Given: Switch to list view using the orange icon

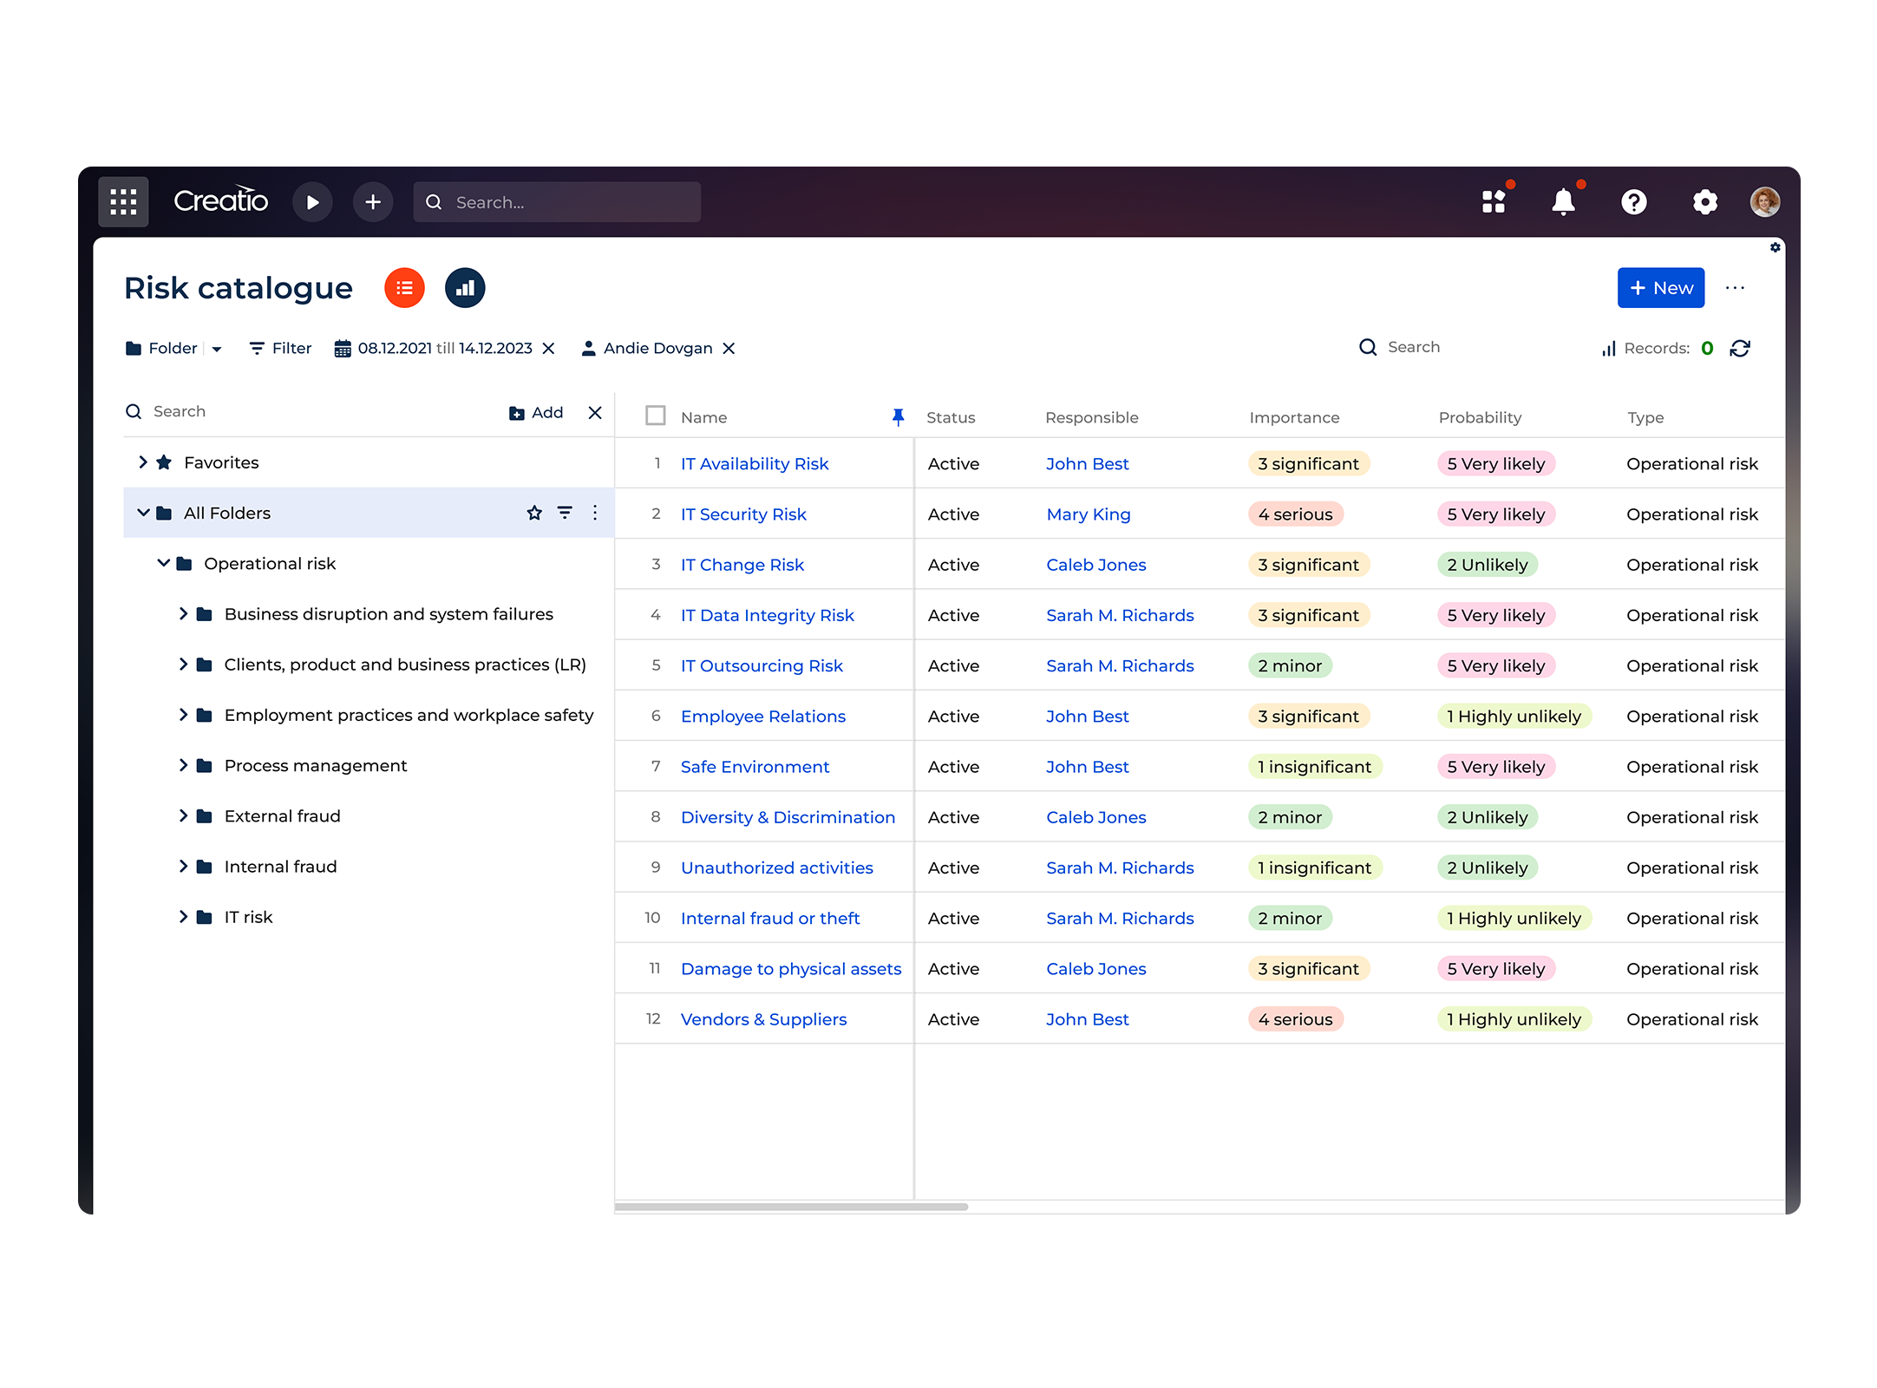Looking at the screenshot, I should pos(403,287).
